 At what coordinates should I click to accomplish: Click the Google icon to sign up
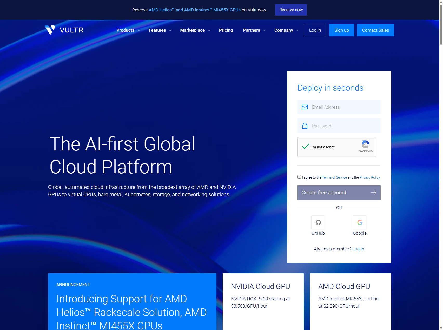pos(360,222)
